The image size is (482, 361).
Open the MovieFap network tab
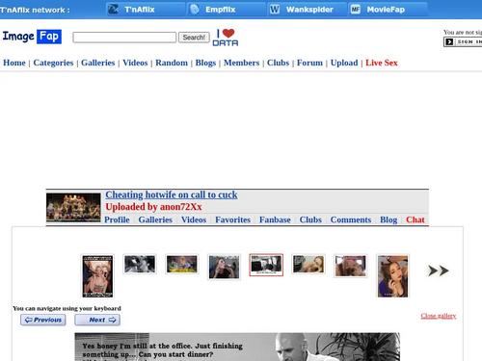[388, 10]
